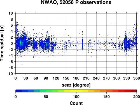Image resolution: width=140 pixels, height=105 pixels.
Task: Click the colorbar tick label 200
Action: pyautogui.click(x=137, y=97)
